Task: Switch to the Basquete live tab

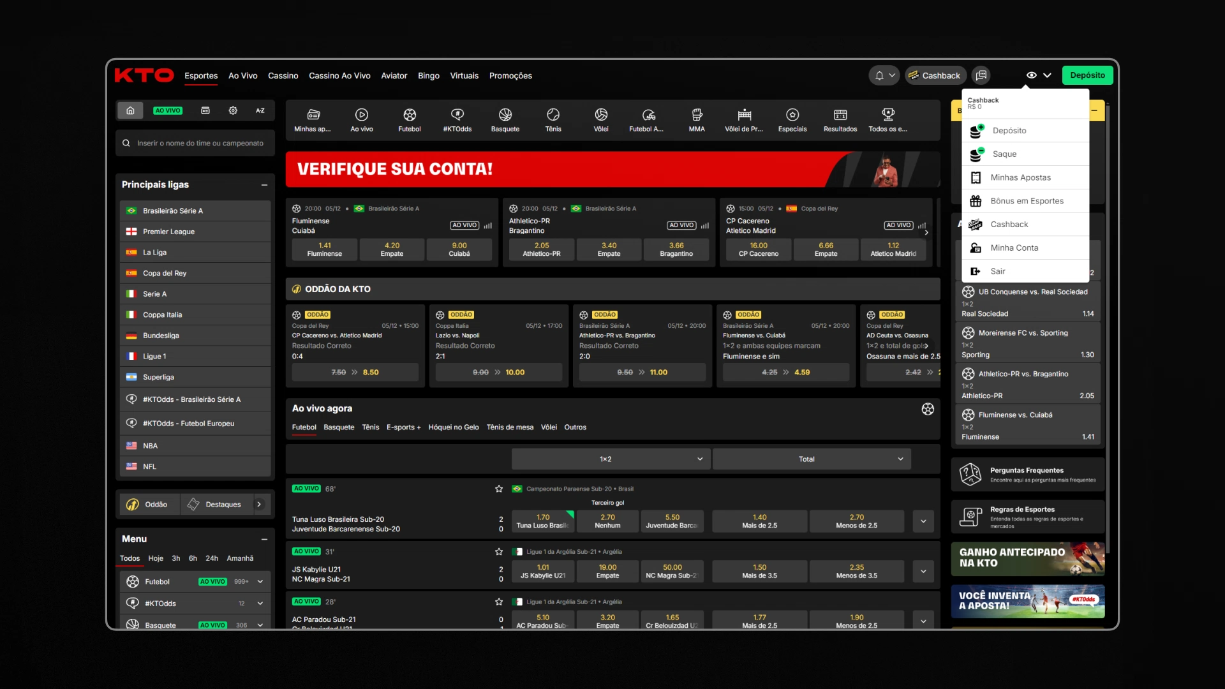Action: click(338, 427)
